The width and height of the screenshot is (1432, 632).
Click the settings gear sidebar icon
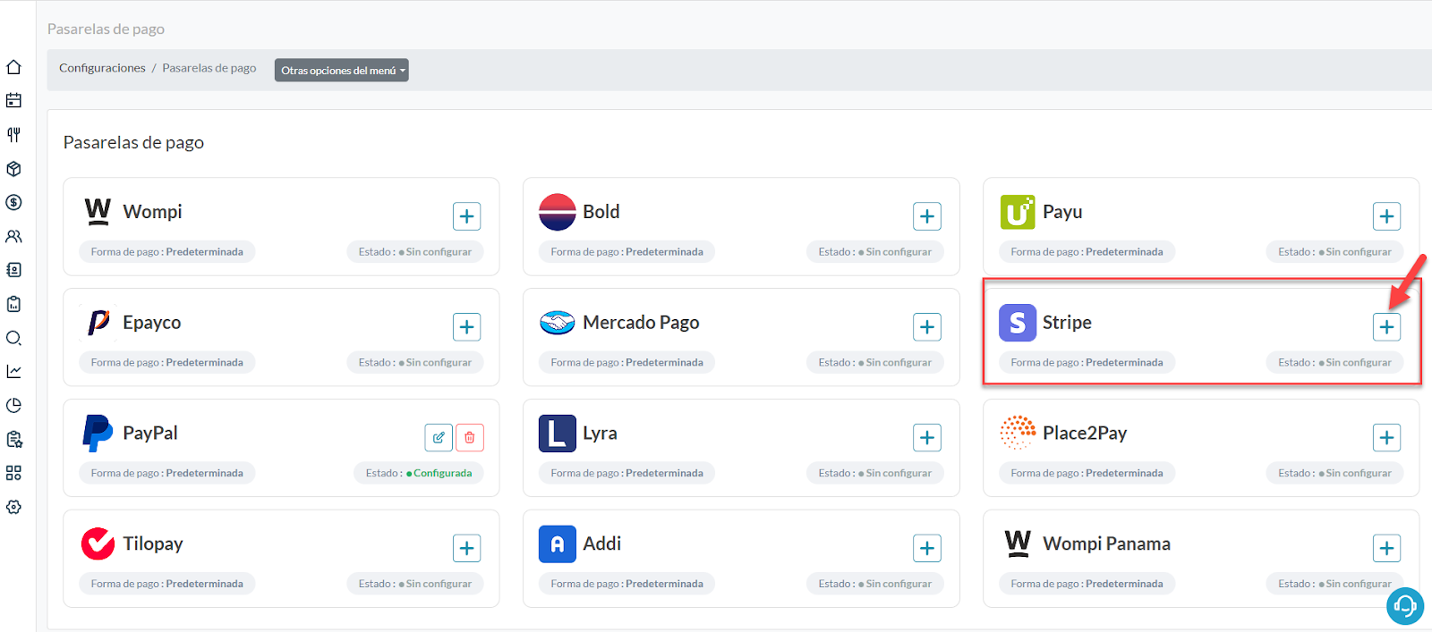(x=13, y=507)
